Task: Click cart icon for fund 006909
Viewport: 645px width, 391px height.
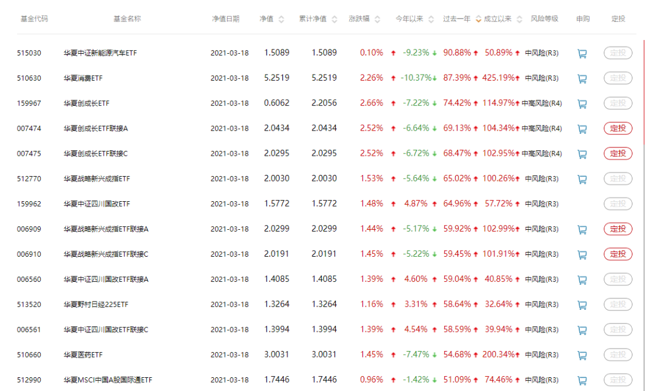Action: coord(582,229)
